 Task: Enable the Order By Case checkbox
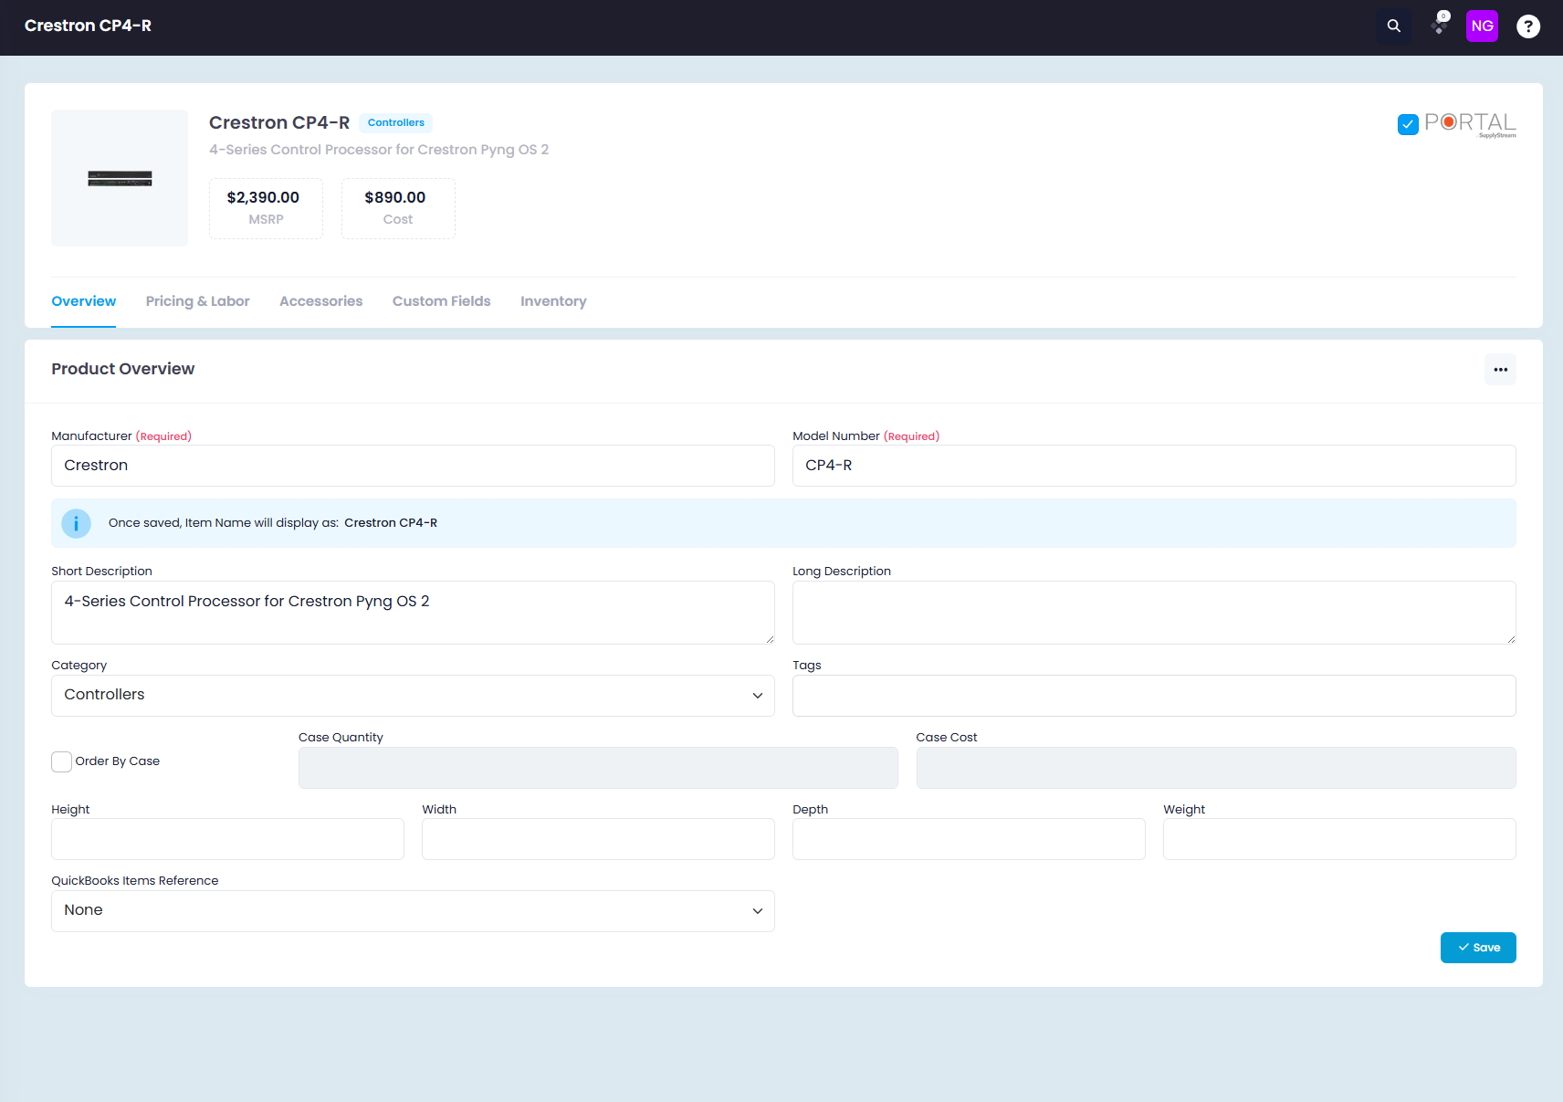[x=62, y=761]
